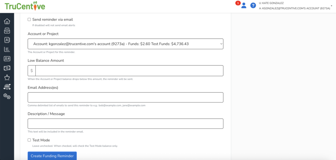The image size is (336, 160).
Task: Click the user profile icon with notification badge
Action: 243,6
